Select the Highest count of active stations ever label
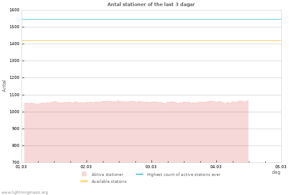Image resolution: width=303 pixels, height=195 pixels. click(184, 175)
